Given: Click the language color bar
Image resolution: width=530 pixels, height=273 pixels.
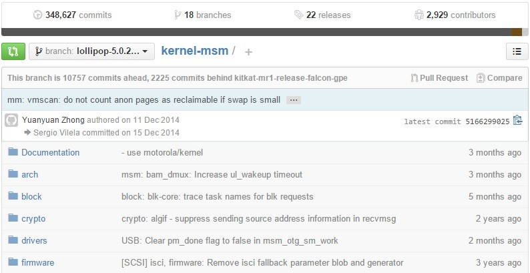Looking at the screenshot, I should 265,32.
